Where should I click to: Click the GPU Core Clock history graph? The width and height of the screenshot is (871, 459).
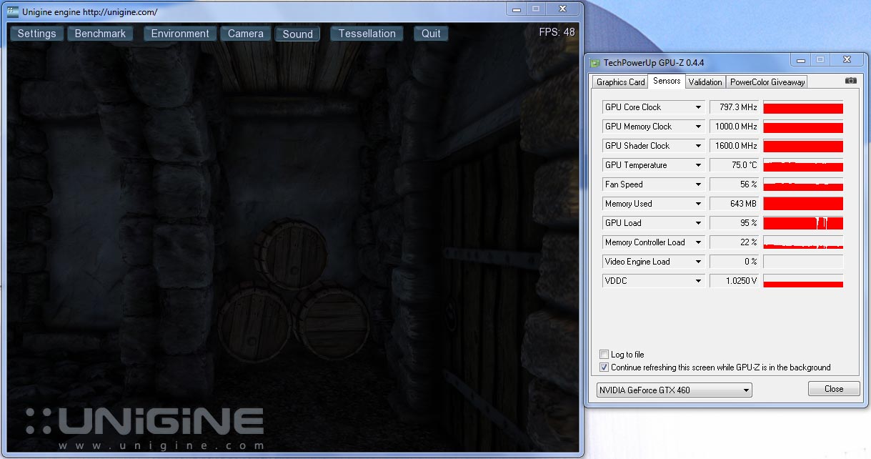pos(803,107)
